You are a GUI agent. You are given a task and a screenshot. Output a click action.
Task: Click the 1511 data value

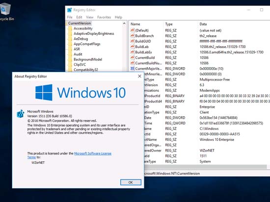[x=203, y=156]
